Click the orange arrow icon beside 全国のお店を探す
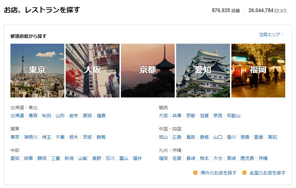The width and height of the screenshot is (296, 188). [x=244, y=172]
